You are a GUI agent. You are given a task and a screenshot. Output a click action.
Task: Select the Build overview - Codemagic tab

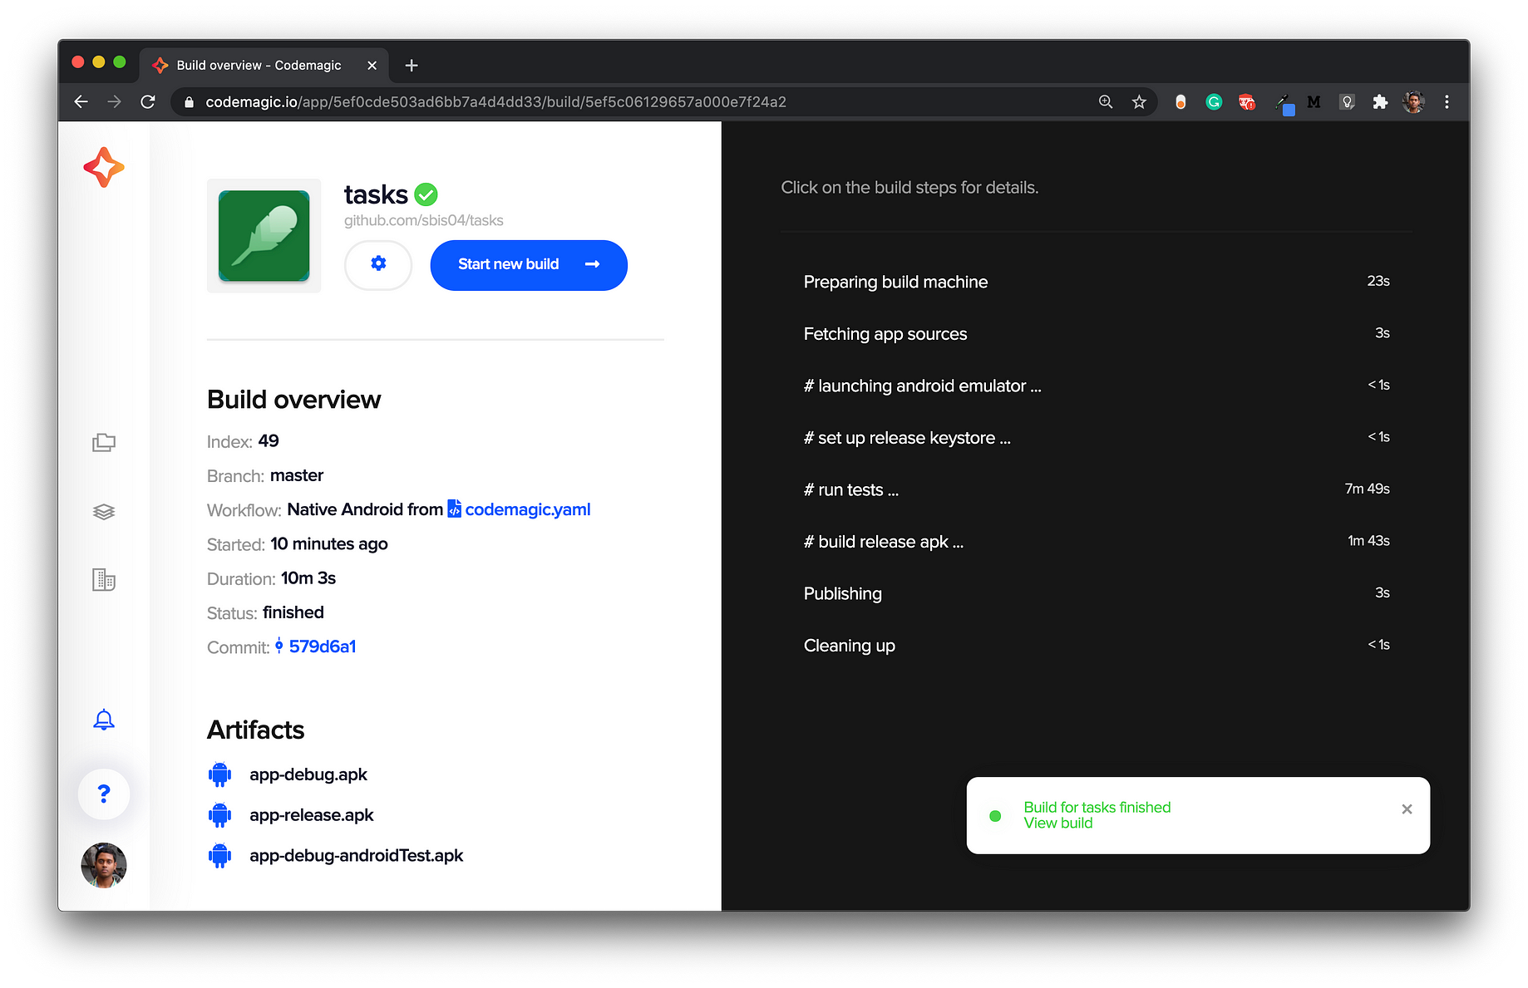[x=264, y=65]
